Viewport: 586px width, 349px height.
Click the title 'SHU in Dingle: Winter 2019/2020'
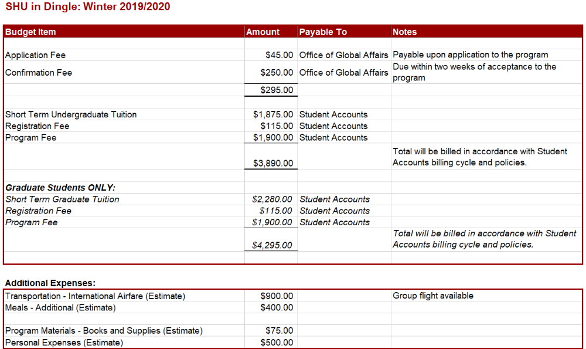(x=88, y=6)
